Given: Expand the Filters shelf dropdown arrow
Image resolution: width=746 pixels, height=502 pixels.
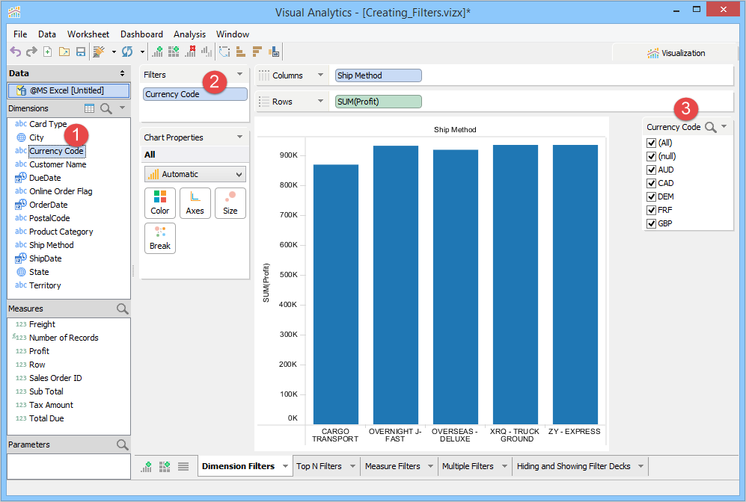Looking at the screenshot, I should (x=239, y=75).
